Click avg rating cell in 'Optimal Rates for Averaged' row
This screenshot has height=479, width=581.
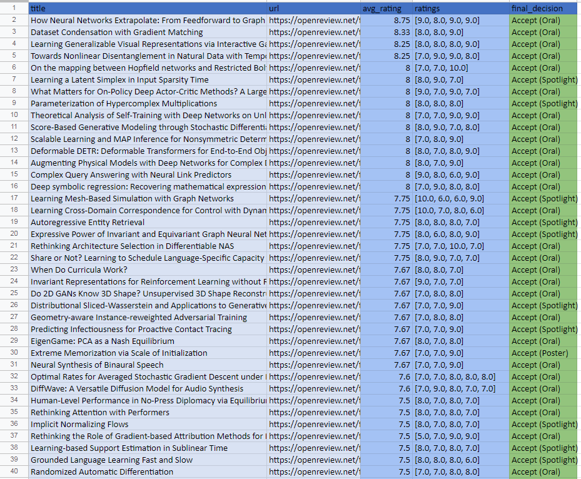(386, 376)
